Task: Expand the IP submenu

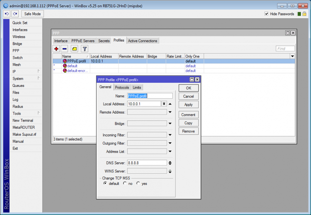Action: coord(39,71)
